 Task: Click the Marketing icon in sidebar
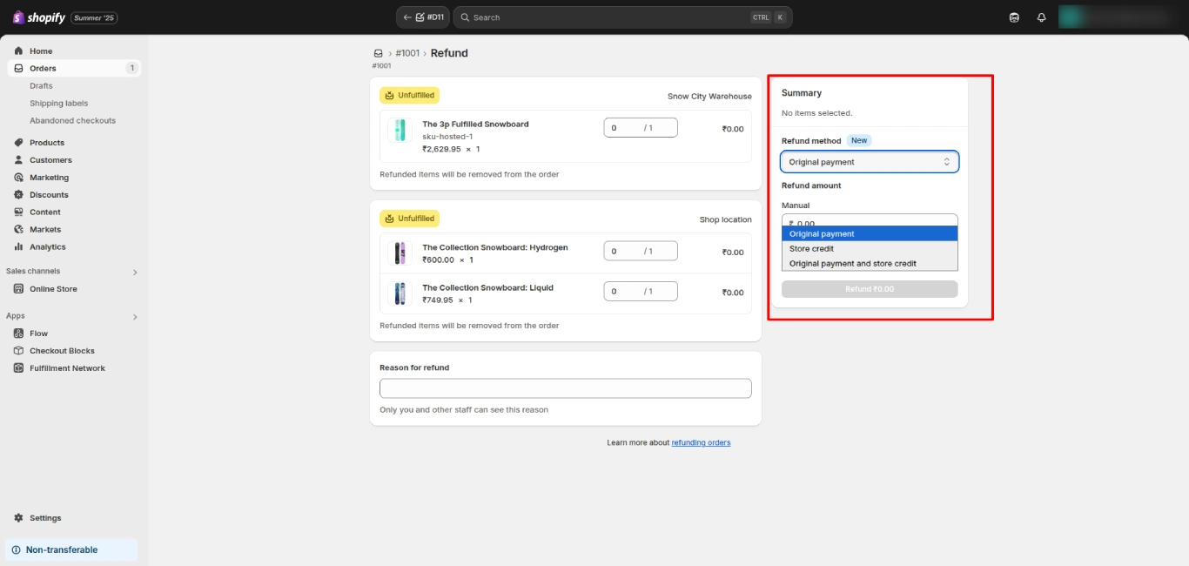tap(18, 178)
